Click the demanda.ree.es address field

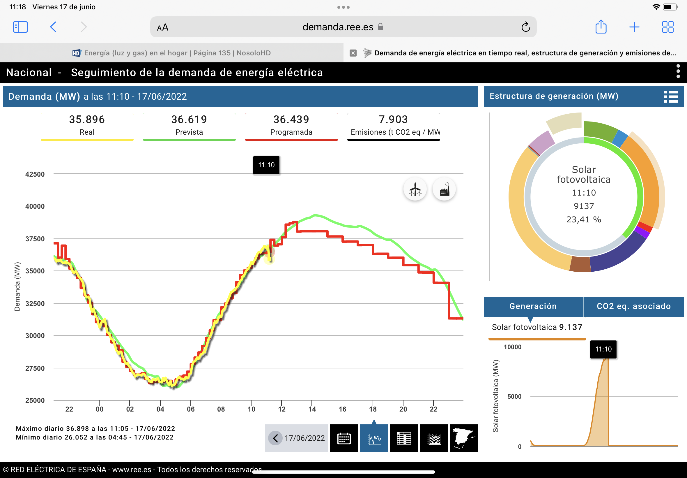point(343,27)
